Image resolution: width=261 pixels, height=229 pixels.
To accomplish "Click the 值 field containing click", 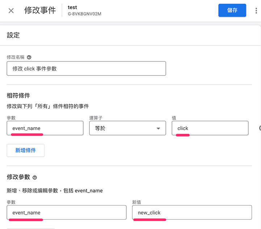I will pyautogui.click(x=210, y=128).
